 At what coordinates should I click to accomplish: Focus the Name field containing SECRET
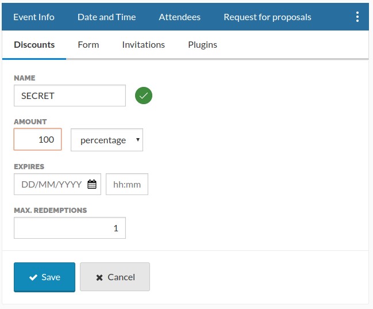pos(70,96)
